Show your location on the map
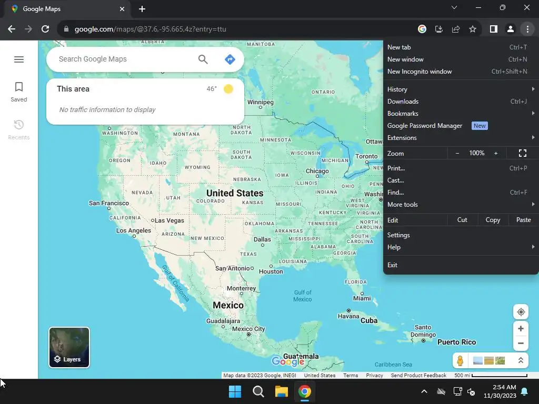 pos(521,312)
